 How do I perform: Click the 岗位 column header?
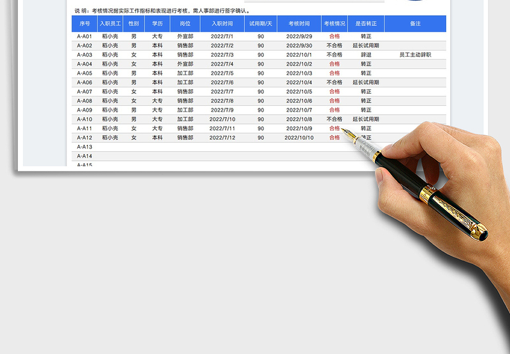click(x=185, y=24)
